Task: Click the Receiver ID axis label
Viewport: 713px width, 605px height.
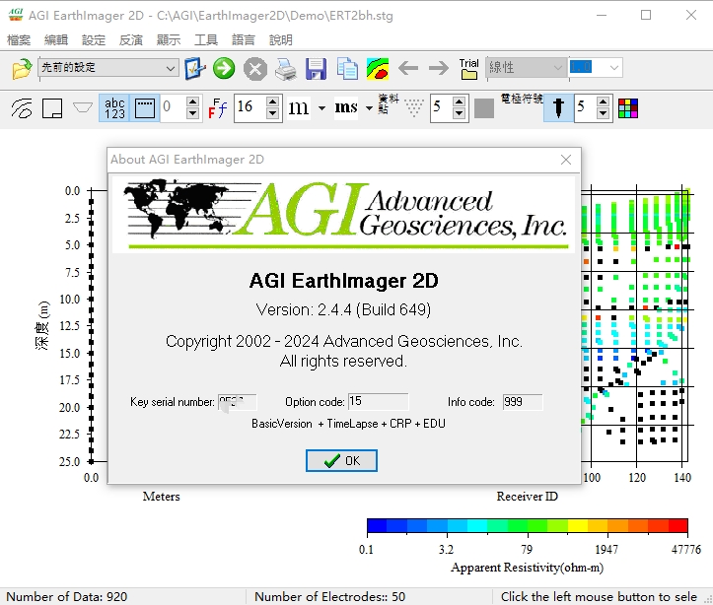Action: [527, 496]
